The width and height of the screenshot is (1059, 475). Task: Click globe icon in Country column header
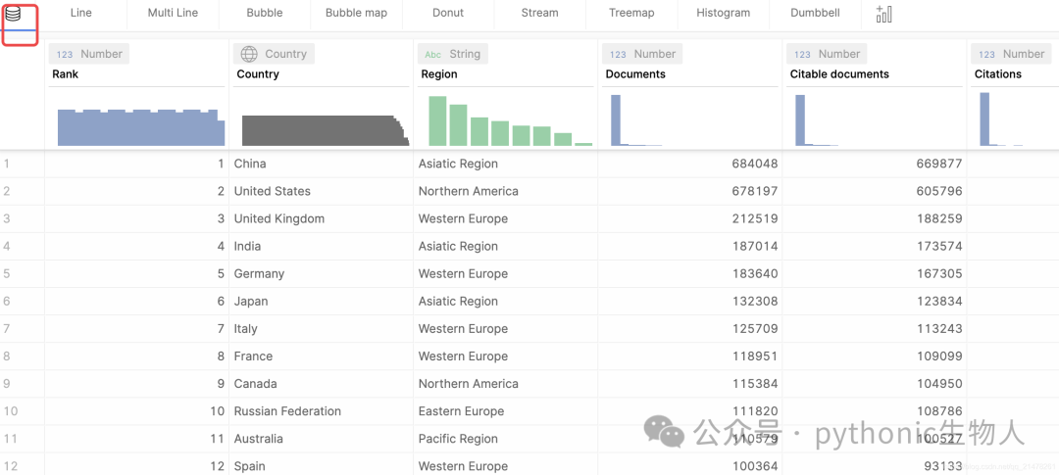coord(249,54)
